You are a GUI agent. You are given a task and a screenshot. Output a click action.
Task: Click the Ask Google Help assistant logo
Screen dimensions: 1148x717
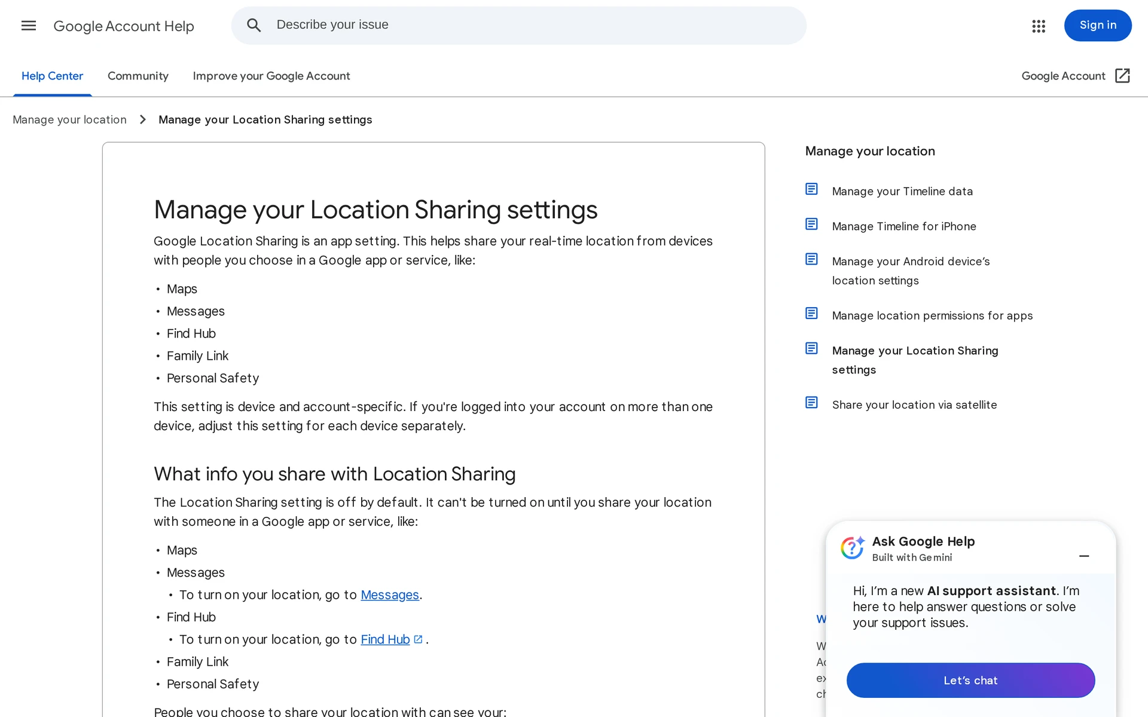click(853, 547)
